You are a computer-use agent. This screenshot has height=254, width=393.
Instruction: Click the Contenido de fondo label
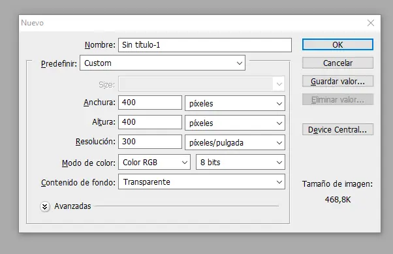[x=78, y=183]
